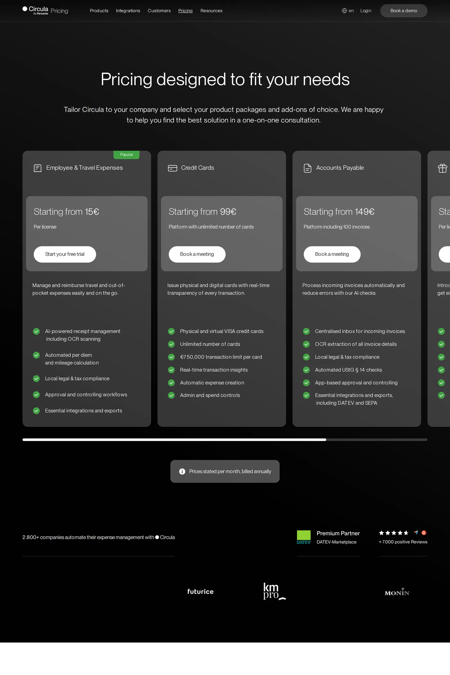This screenshot has width=450, height=675.
Task: Click checkmark beside €750,000 transaction limit
Action: coord(171,357)
